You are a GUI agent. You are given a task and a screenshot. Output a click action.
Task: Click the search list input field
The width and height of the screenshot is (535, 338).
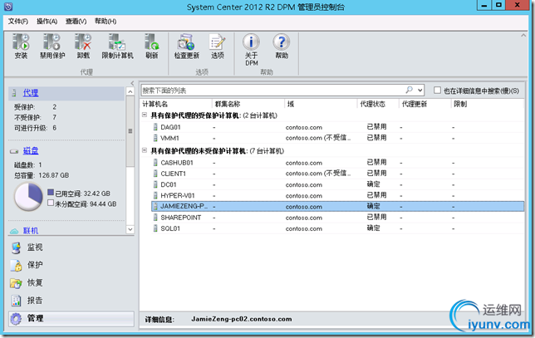(x=272, y=91)
